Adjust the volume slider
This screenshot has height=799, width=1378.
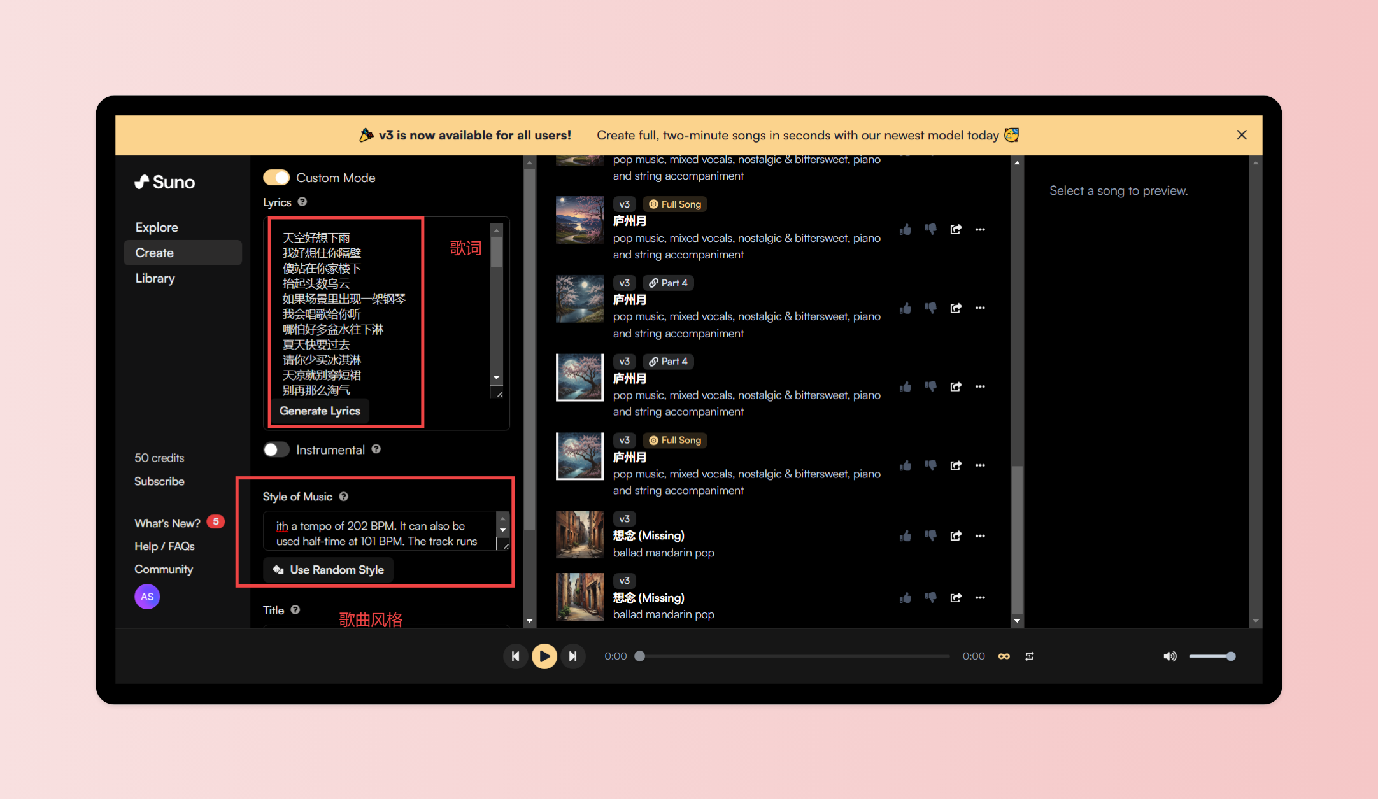click(x=1211, y=656)
